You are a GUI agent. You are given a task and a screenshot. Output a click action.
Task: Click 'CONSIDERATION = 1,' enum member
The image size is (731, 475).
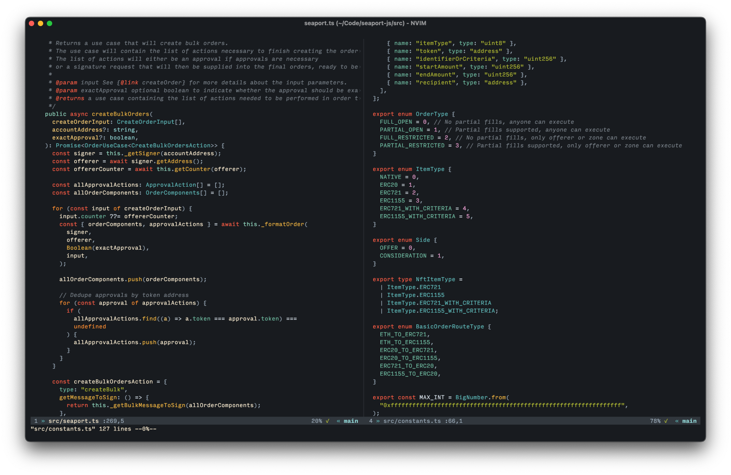tap(412, 256)
